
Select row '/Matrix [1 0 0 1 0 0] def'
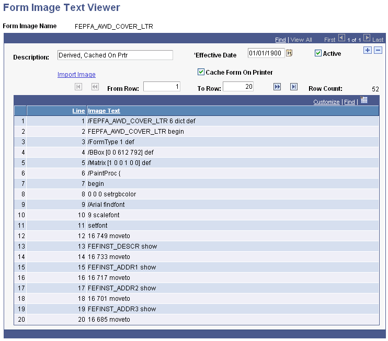click(x=197, y=163)
